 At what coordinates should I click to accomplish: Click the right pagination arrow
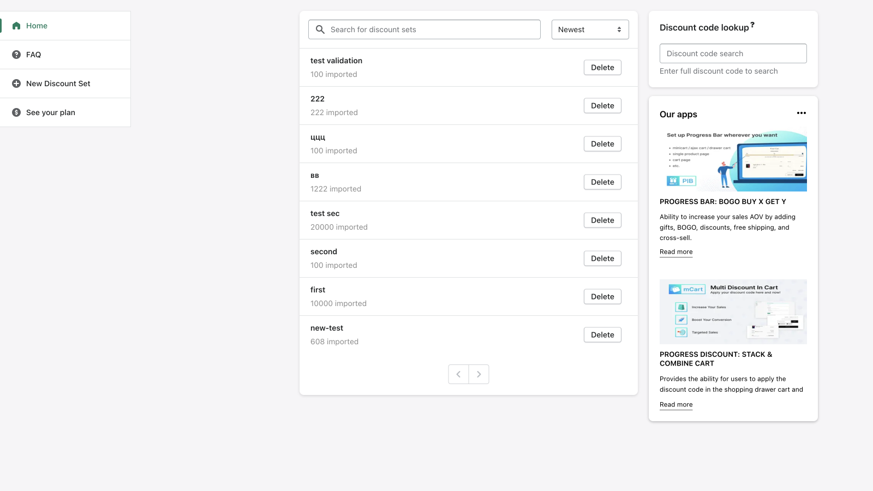coord(479,374)
